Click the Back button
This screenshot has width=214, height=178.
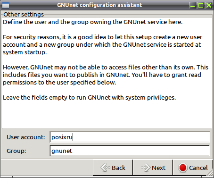point(113,168)
